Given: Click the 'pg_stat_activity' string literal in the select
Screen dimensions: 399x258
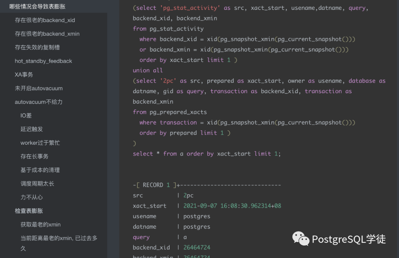Looking at the screenshot, I should pyautogui.click(x=190, y=8).
